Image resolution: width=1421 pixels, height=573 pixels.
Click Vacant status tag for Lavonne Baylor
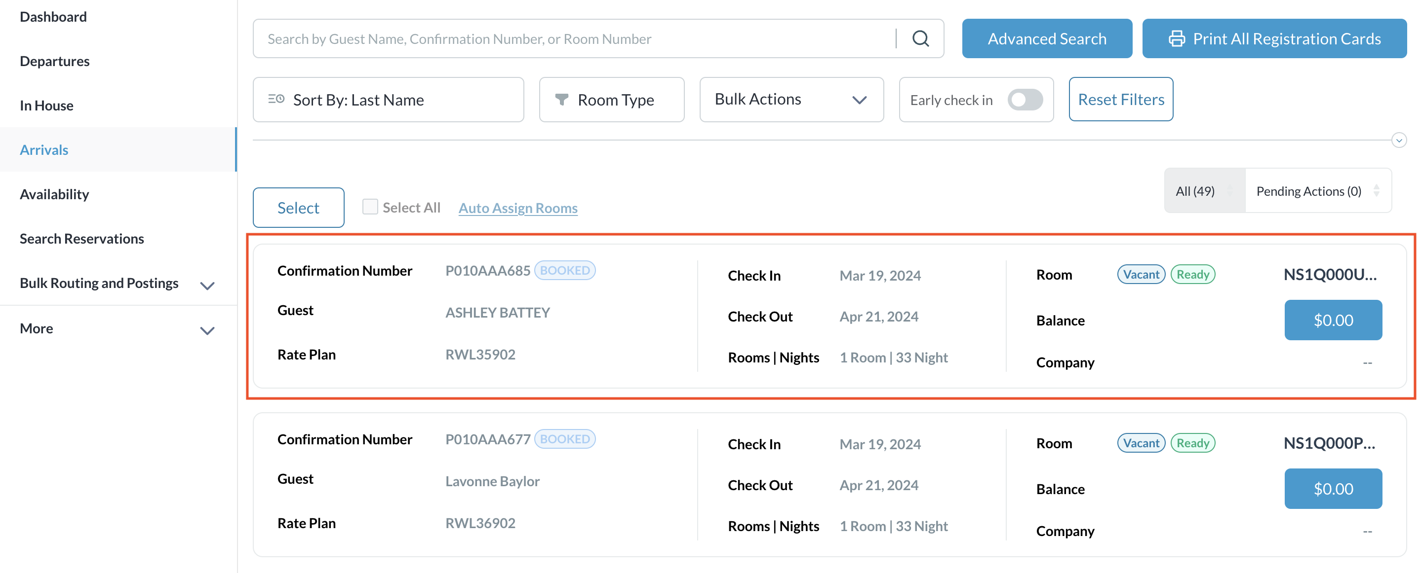click(x=1141, y=443)
